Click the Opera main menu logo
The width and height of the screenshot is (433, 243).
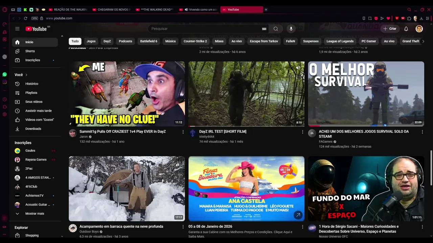coord(4,9)
